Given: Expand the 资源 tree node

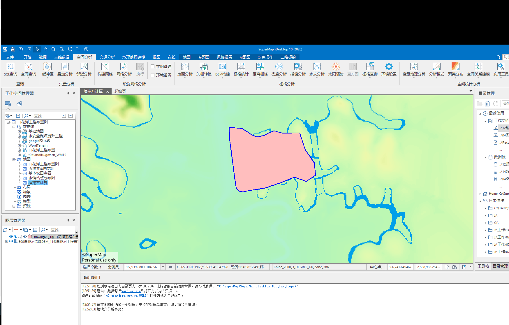Looking at the screenshot, I should pyautogui.click(x=14, y=206).
